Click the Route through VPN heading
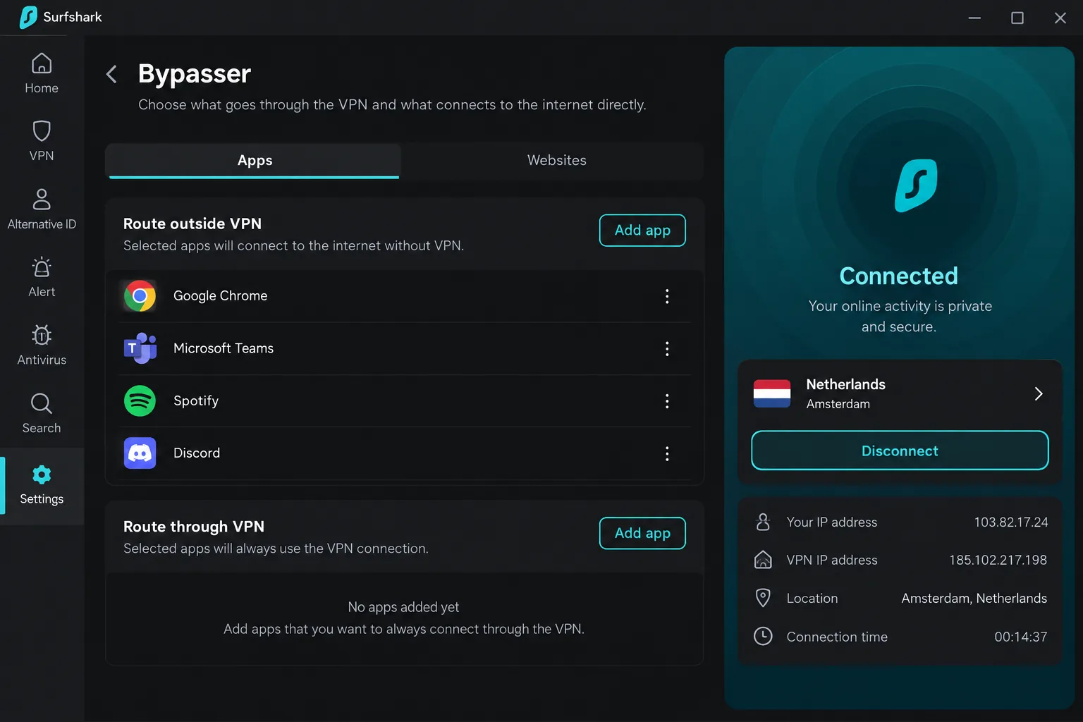The height and width of the screenshot is (722, 1083). (x=194, y=527)
